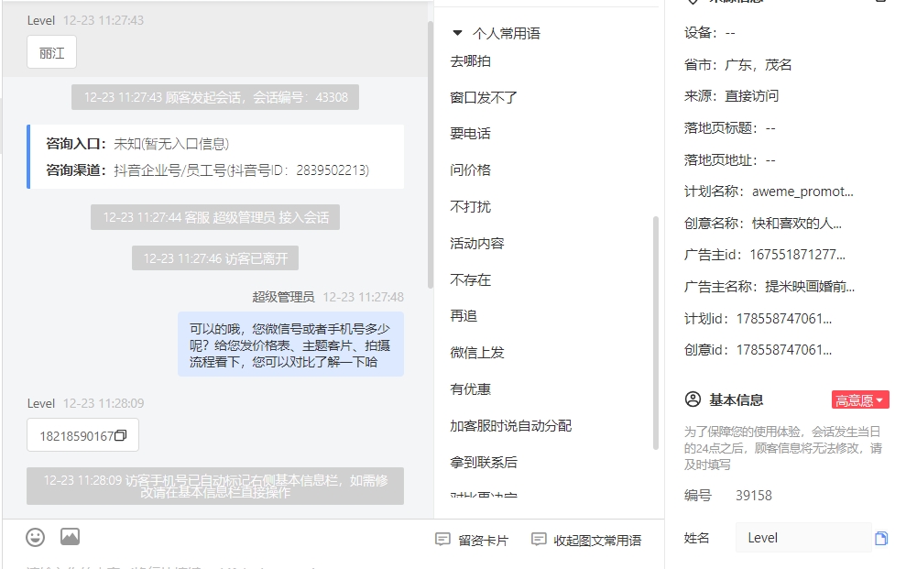906x569 pixels.
Task: Pick the 有优惠 quick phrase
Action: tap(470, 389)
